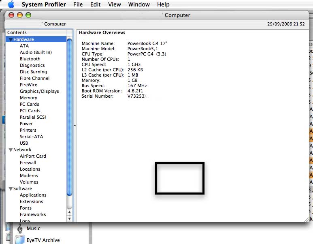Select Bluetooth in the Hardware list

[30, 59]
